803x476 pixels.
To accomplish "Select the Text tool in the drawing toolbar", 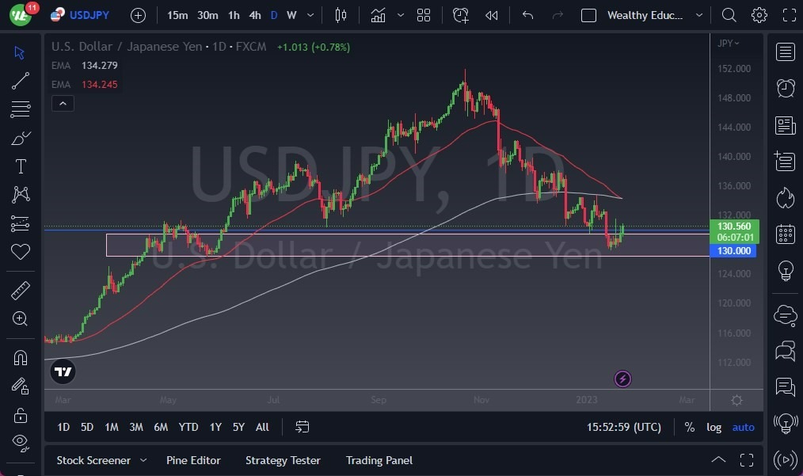I will [x=21, y=166].
